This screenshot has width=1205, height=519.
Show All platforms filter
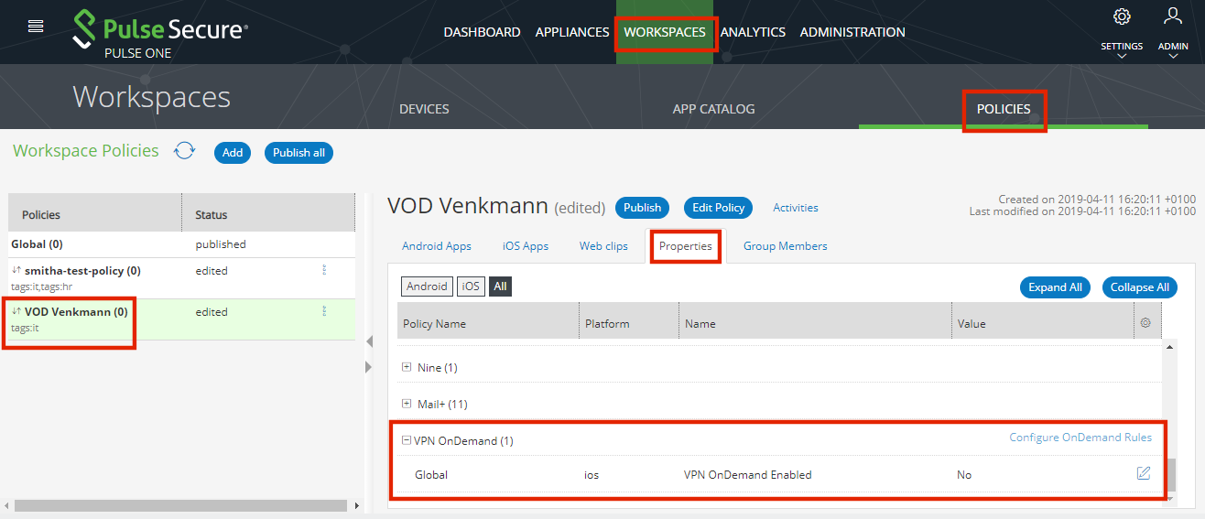pos(500,287)
